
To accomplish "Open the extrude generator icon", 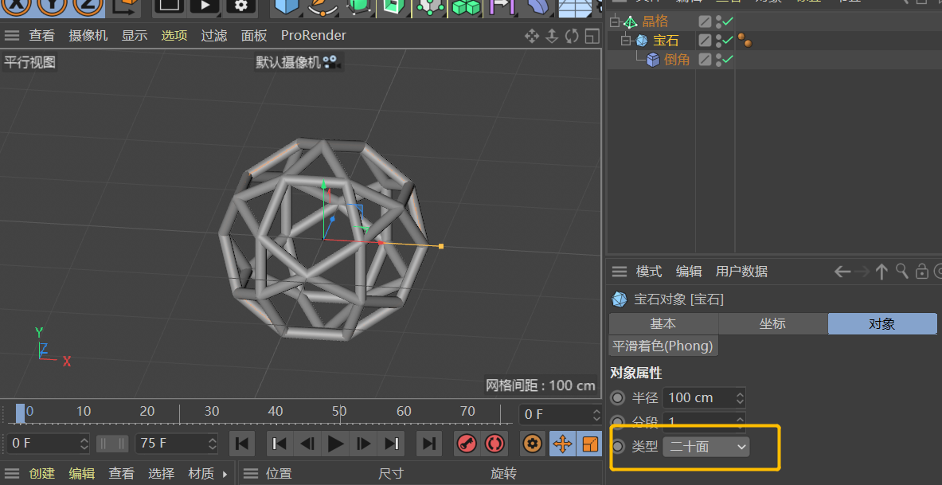I will (394, 6).
